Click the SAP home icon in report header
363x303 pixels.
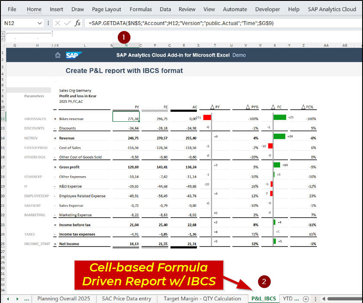pyautogui.click(x=58, y=55)
